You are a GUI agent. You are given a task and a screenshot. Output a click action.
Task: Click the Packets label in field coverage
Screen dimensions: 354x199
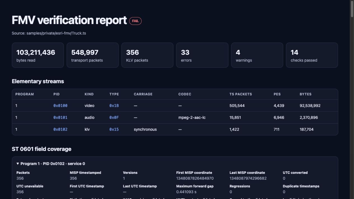[23, 173]
